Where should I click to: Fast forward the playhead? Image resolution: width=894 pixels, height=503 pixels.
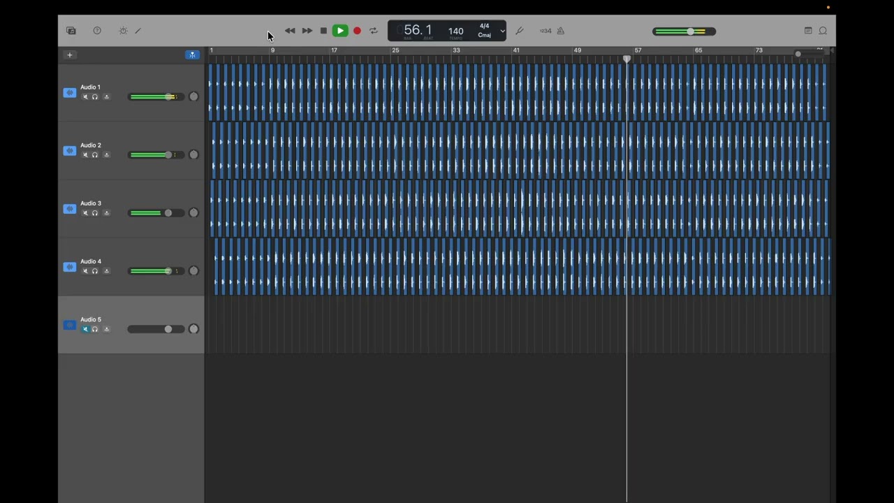pos(307,31)
